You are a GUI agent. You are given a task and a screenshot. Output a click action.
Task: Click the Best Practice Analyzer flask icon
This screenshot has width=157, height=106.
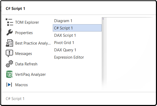pos(9,43)
